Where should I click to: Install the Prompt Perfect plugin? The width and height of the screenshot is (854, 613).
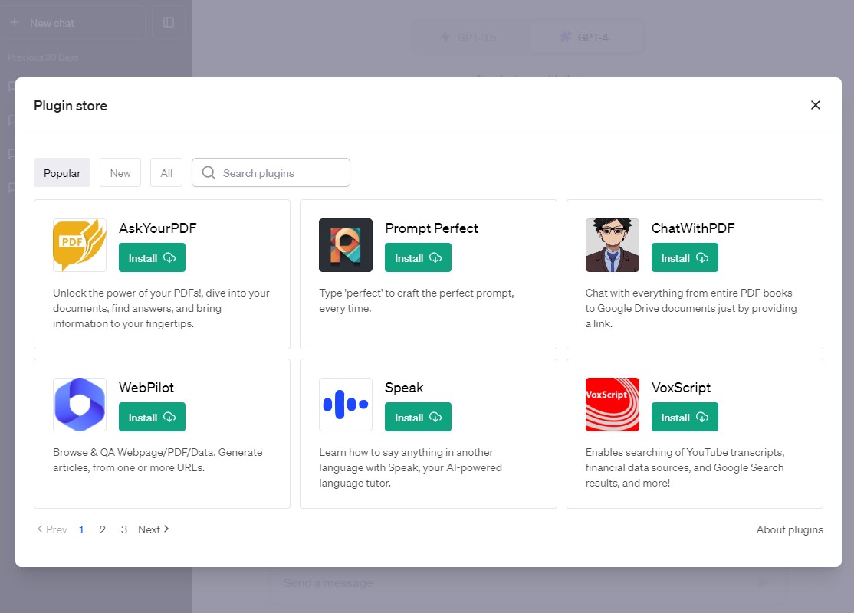(x=419, y=257)
